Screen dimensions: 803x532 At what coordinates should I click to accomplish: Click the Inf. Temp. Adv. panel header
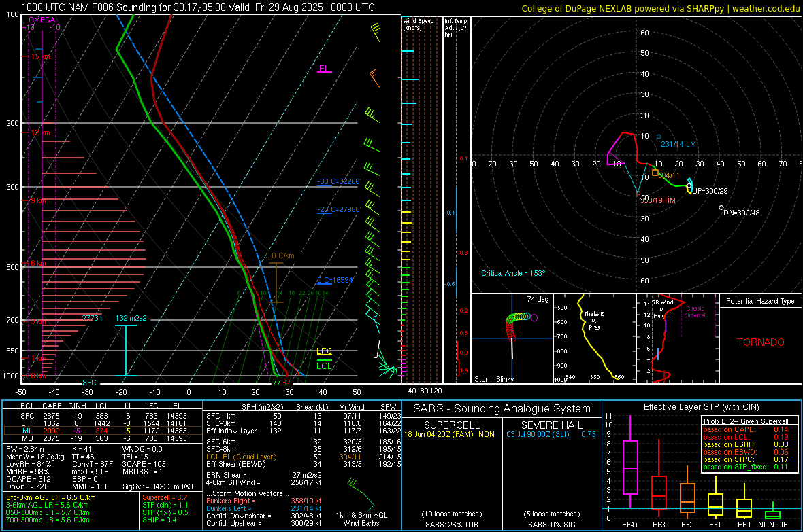tap(456, 28)
